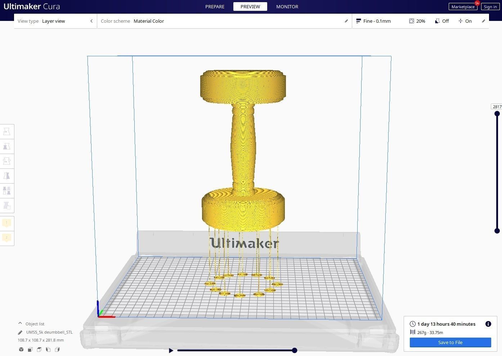Click the clock icon in print time panel
502x356 pixels.
(413, 324)
